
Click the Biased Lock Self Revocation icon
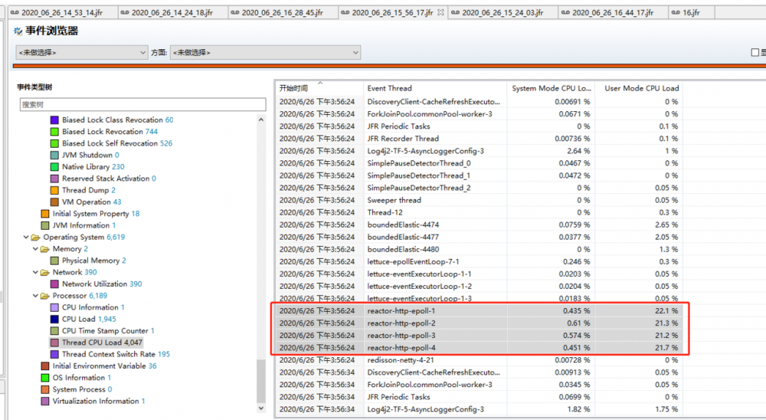(x=54, y=143)
